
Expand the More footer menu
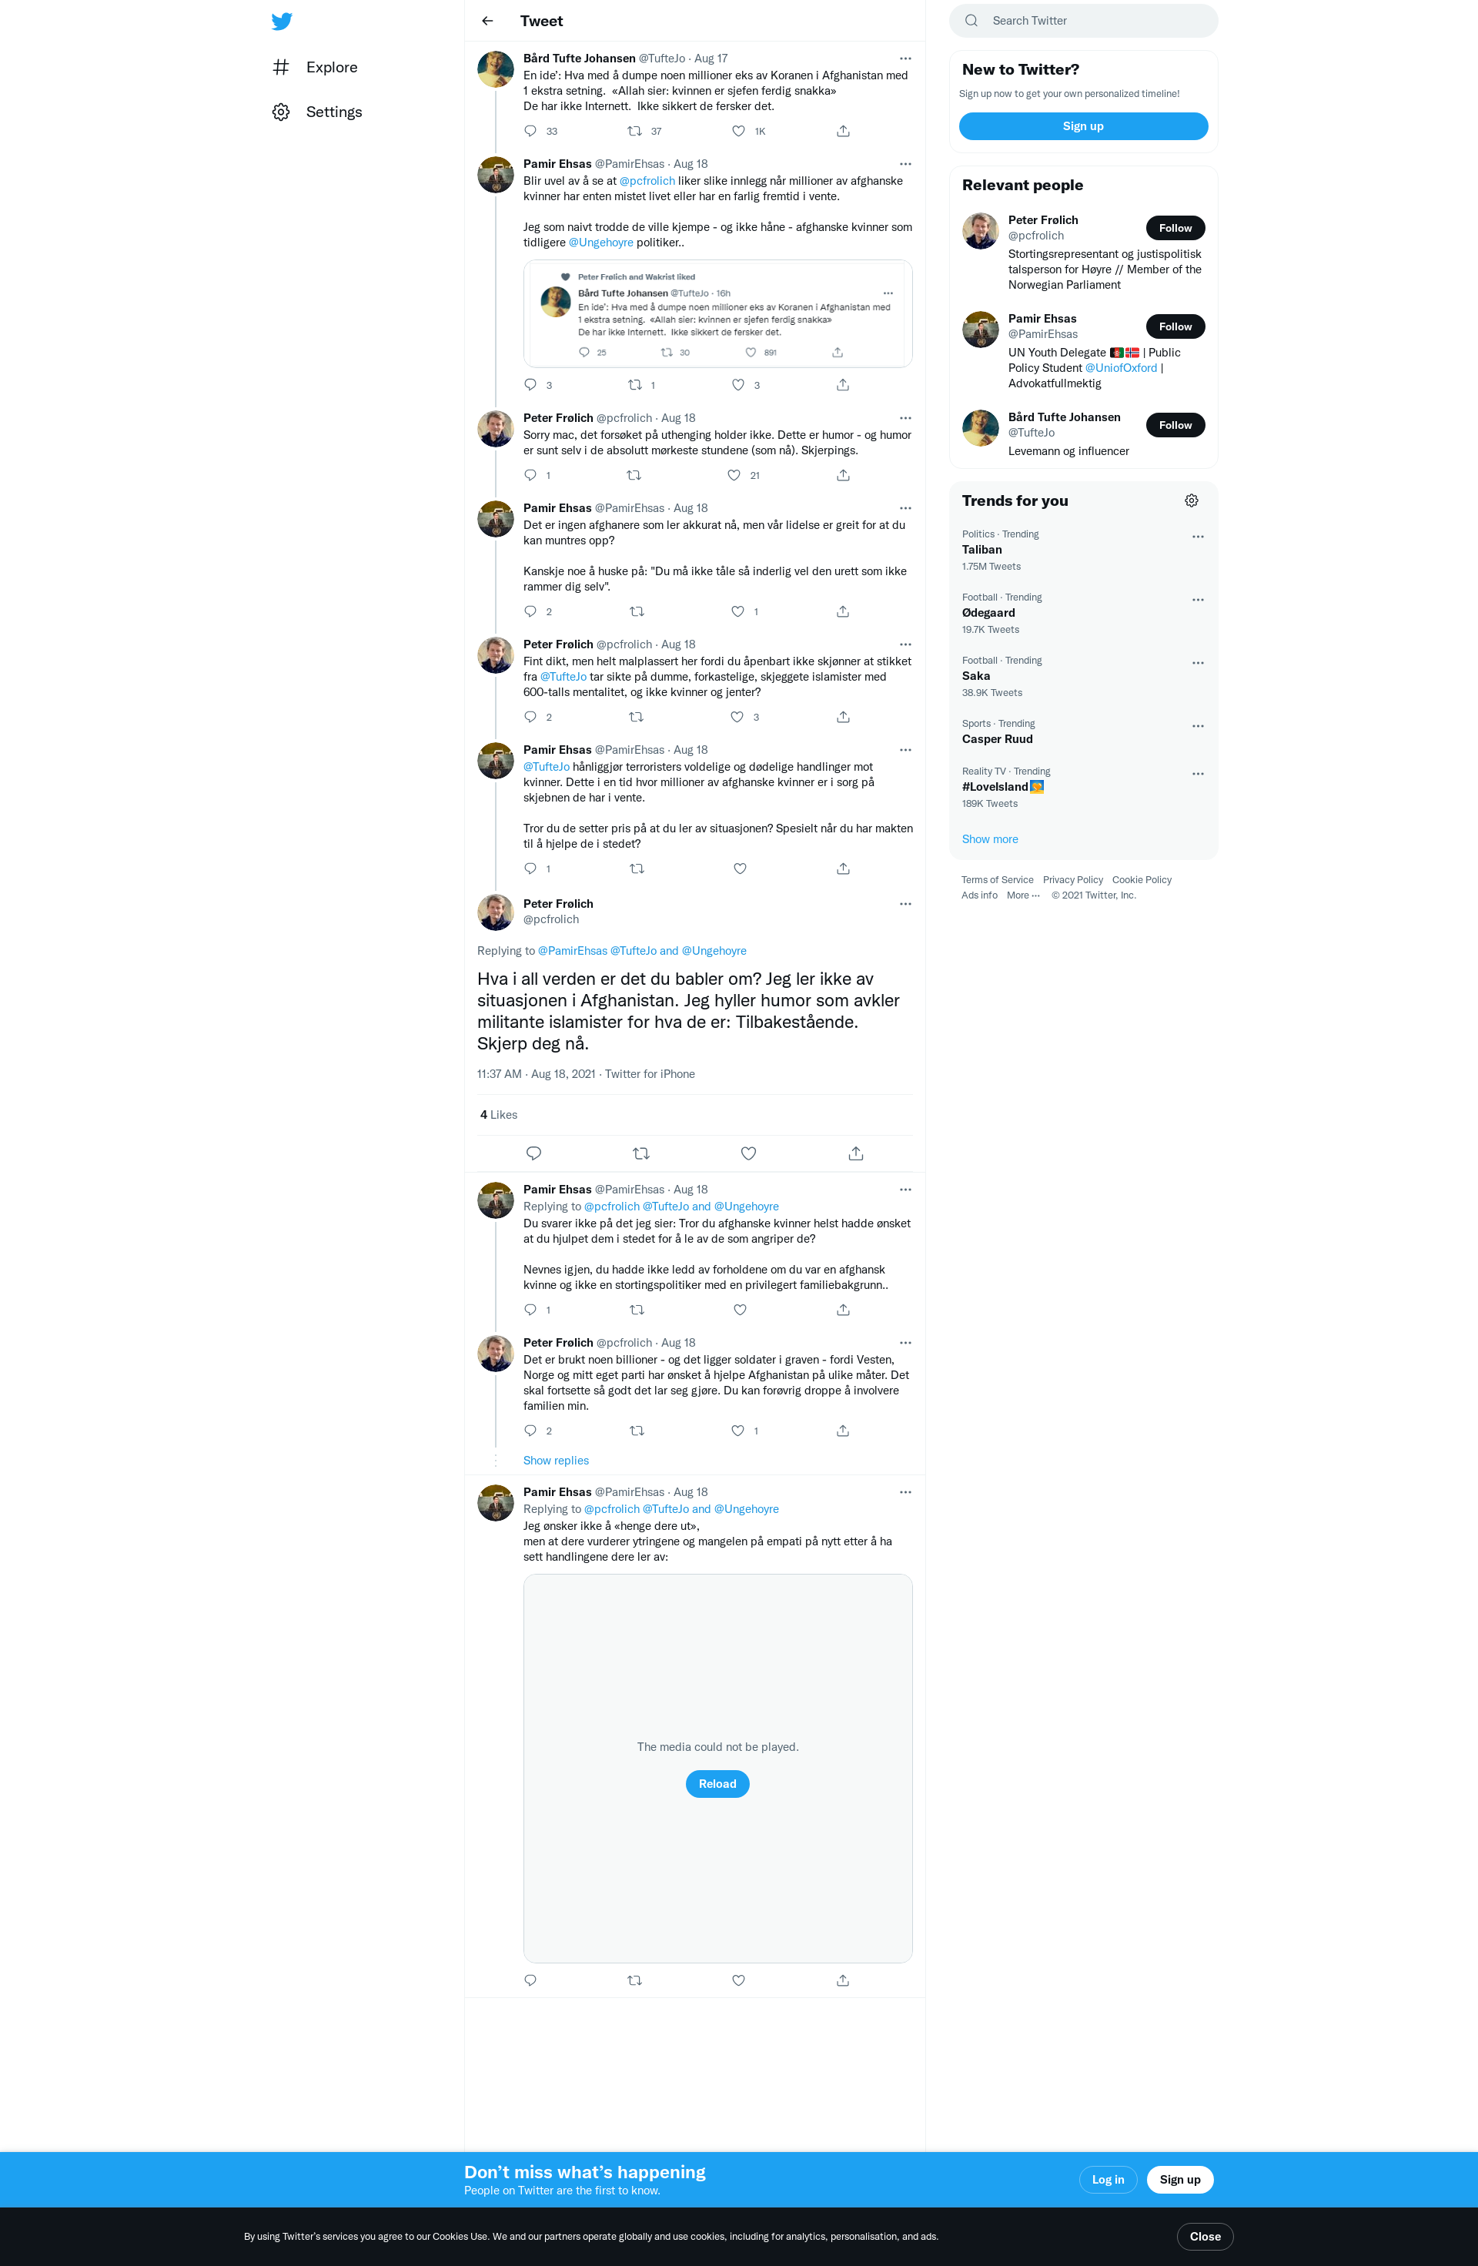1023,895
